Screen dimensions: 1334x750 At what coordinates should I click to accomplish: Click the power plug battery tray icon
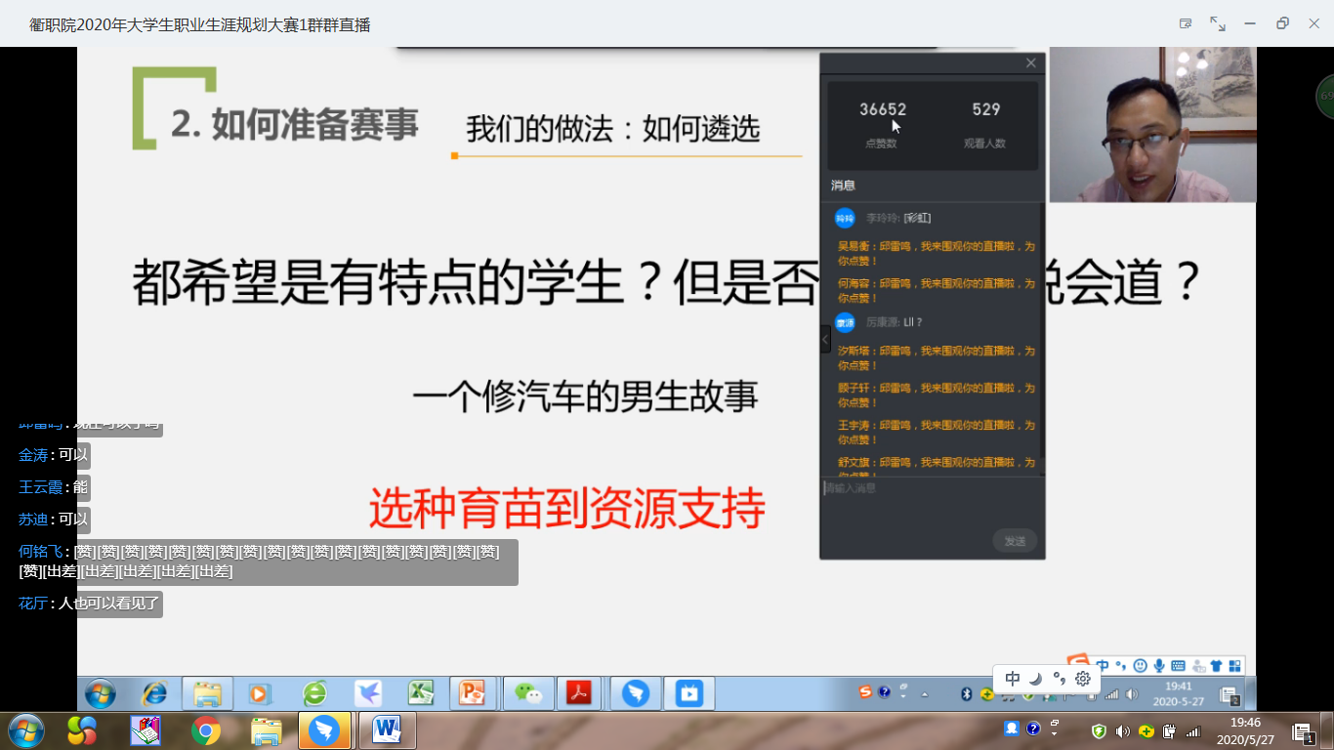pyautogui.click(x=1169, y=730)
